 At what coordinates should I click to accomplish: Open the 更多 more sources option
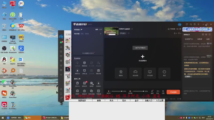click(164, 73)
